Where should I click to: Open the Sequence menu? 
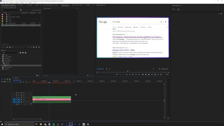click(12, 3)
